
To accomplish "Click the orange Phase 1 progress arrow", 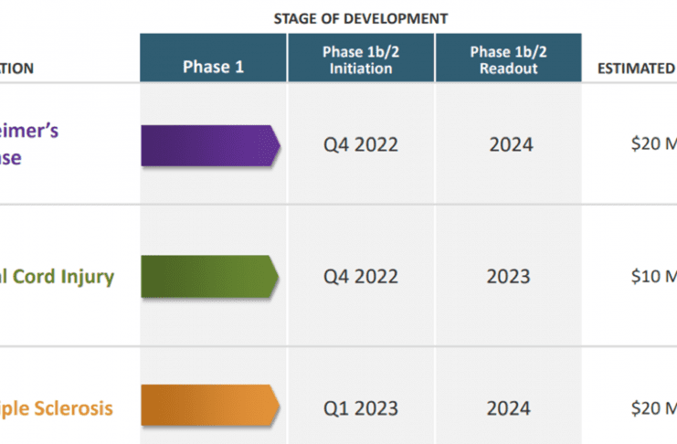I will pyautogui.click(x=210, y=407).
